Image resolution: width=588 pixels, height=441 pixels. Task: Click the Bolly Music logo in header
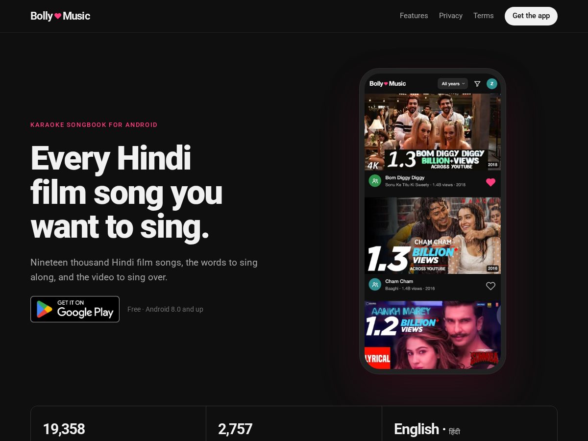60,16
